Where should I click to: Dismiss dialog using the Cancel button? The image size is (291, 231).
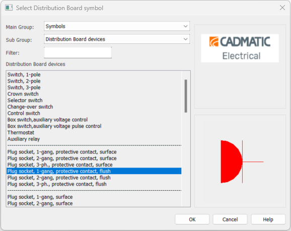tap(230, 219)
